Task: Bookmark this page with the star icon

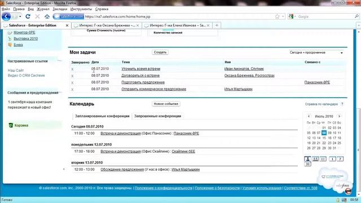Action: 277,16
